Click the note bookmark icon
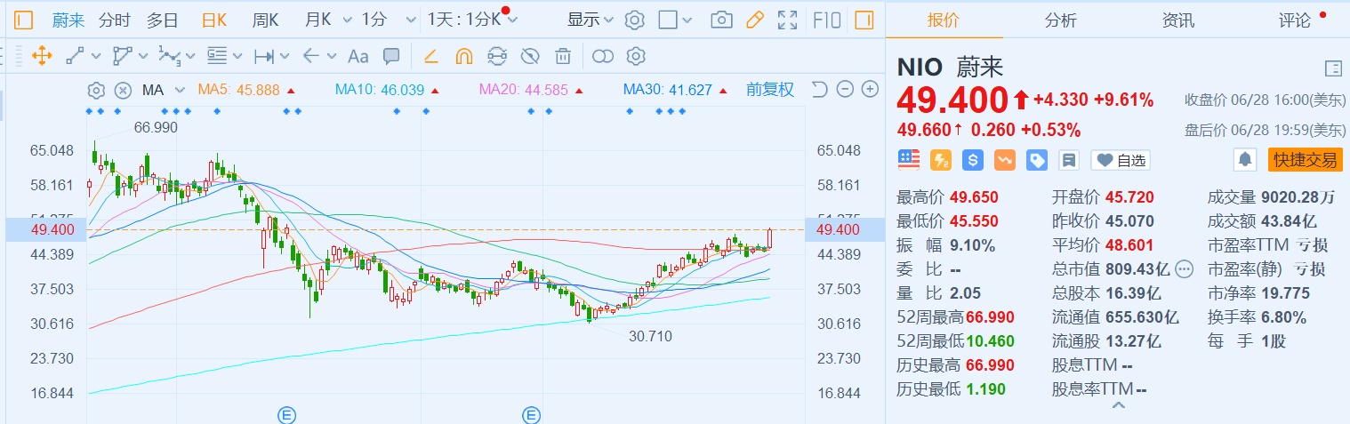 (x=1069, y=160)
